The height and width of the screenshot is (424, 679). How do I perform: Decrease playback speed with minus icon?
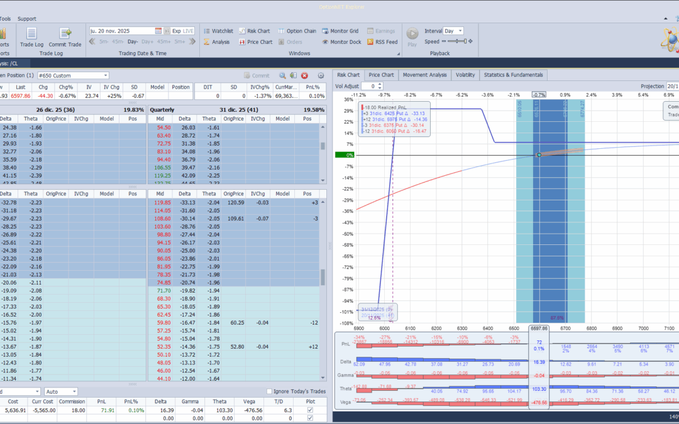pyautogui.click(x=443, y=41)
